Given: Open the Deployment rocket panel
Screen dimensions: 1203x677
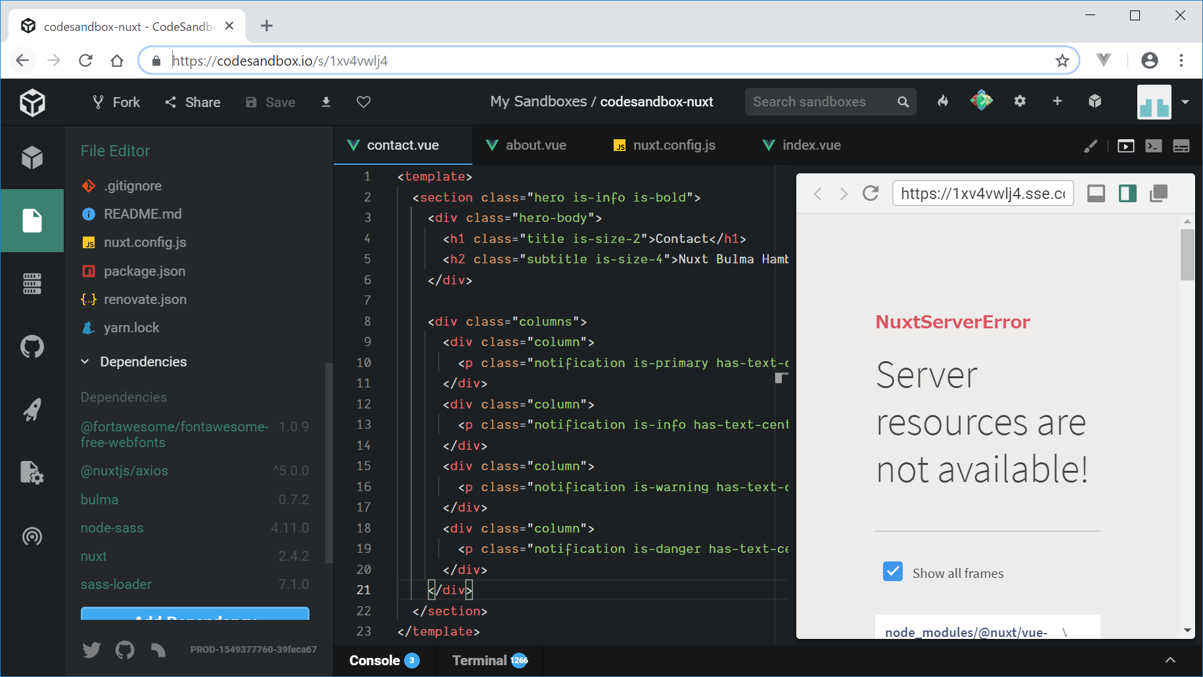Looking at the screenshot, I should coord(32,410).
